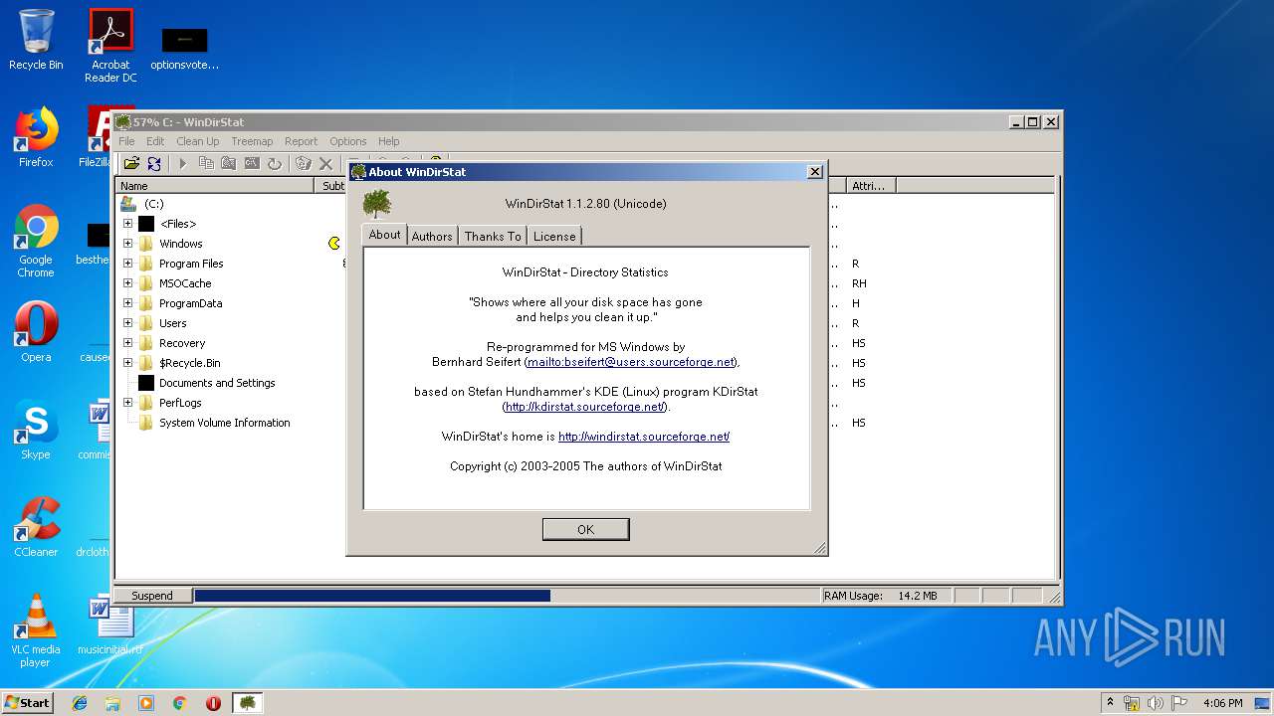This screenshot has height=716, width=1274.
Task: Open the Options menu
Action: (348, 141)
